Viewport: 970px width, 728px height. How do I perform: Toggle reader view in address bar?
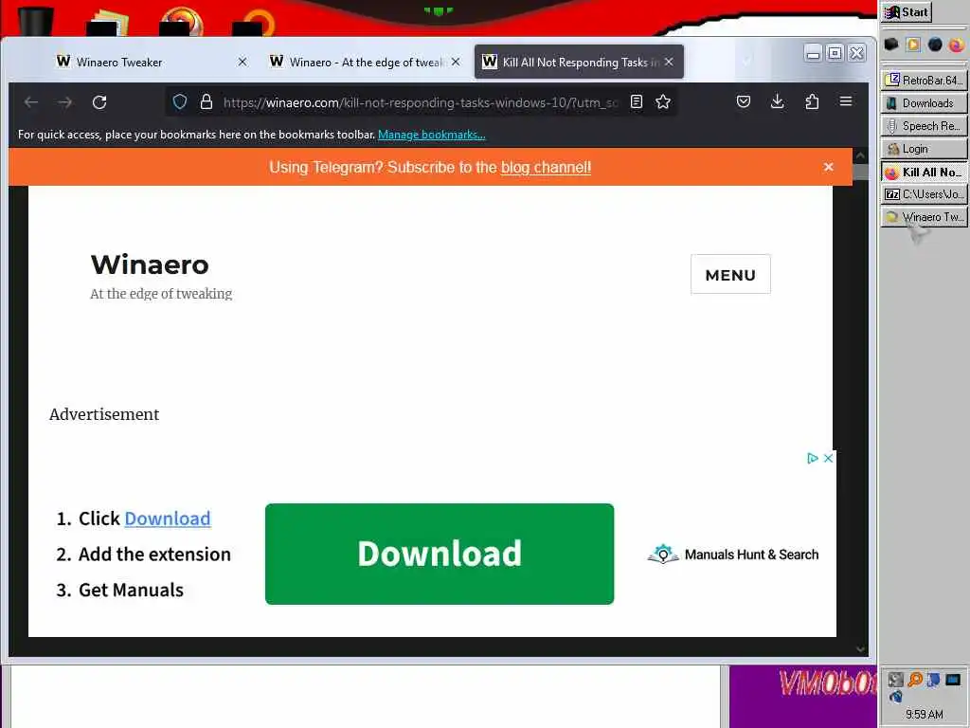pyautogui.click(x=637, y=102)
